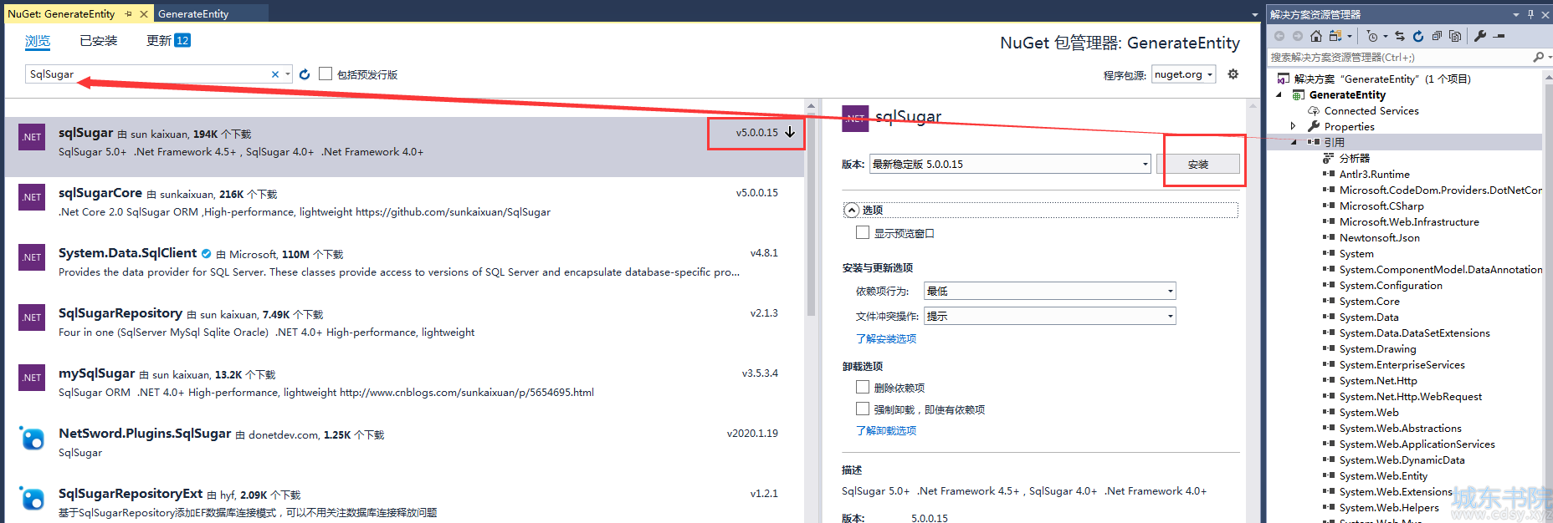The height and width of the screenshot is (523, 1553).
Task: Click the System.Data.SqlClient package .NET icon
Action: (32, 257)
